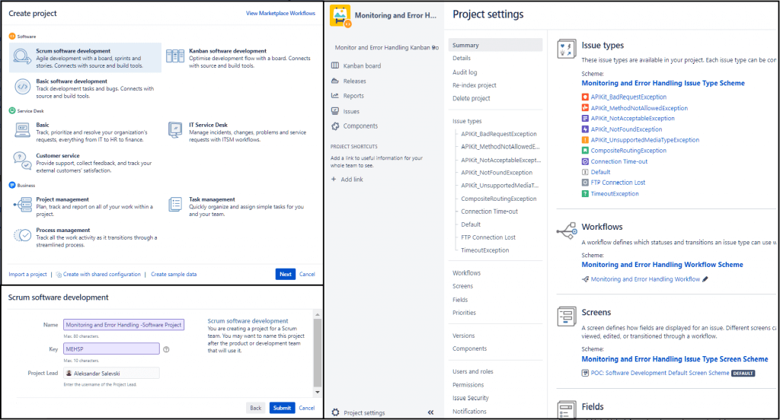
Task: Open APIKit_NotFoundException issue type link
Action: click(x=626, y=129)
